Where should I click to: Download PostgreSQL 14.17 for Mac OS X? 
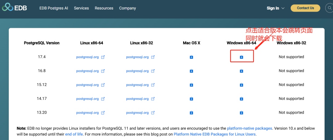pyautogui.click(x=191, y=99)
